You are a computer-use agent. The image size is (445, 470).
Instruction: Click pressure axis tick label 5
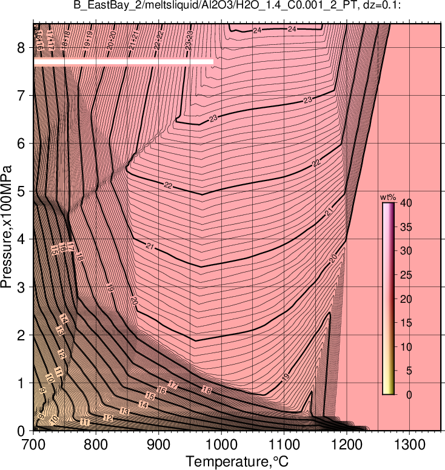point(21,191)
